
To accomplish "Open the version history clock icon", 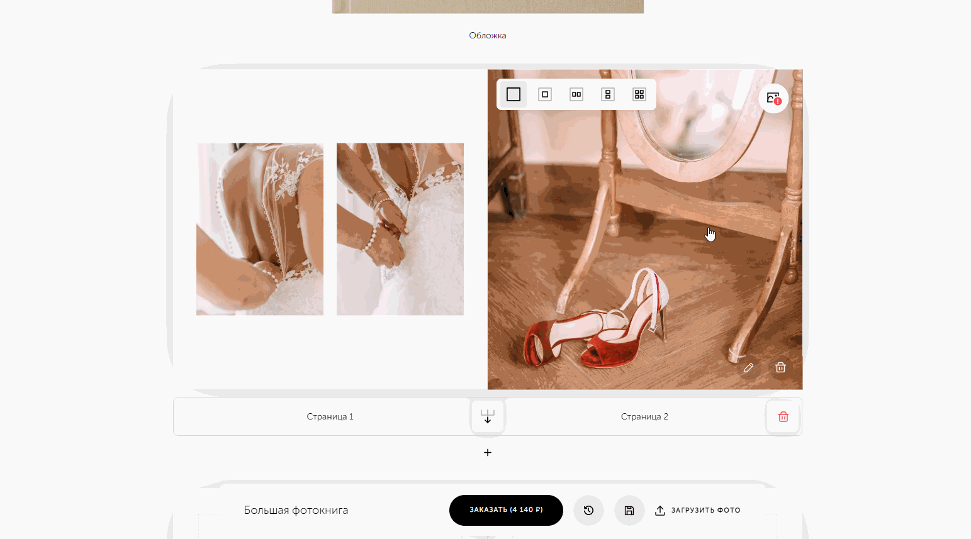I will coord(588,510).
